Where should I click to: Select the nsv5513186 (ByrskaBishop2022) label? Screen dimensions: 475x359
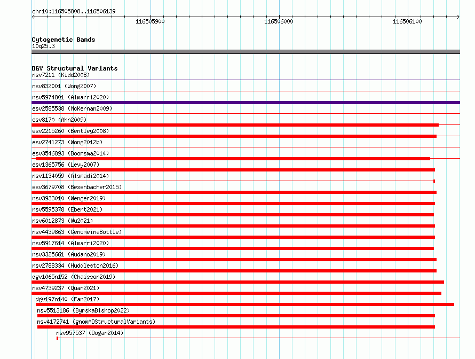(x=83, y=310)
